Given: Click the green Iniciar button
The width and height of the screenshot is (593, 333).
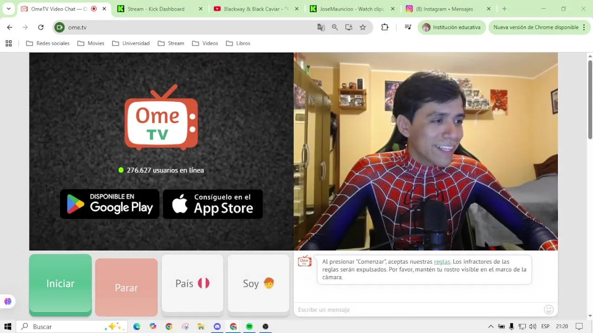Looking at the screenshot, I should [60, 284].
